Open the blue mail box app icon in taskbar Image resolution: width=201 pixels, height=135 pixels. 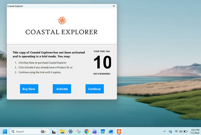coord(111,131)
